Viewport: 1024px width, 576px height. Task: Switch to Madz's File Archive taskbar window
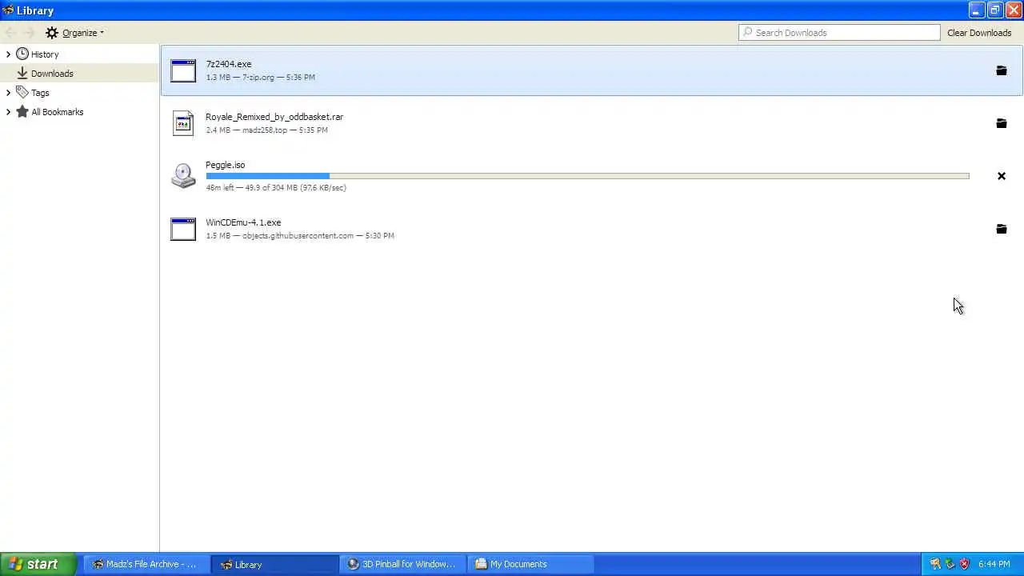tap(146, 564)
